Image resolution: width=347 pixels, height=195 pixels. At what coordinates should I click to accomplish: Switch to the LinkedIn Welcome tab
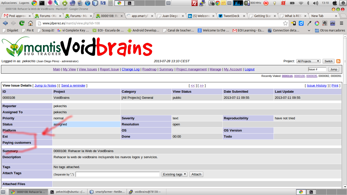[x=201, y=16]
